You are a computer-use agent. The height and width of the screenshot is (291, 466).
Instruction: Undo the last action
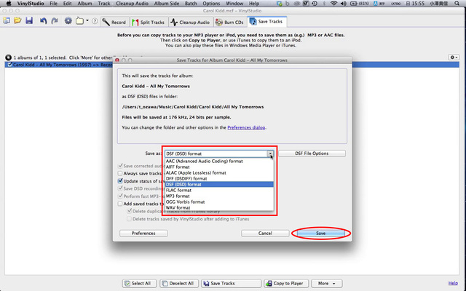(x=44, y=21)
